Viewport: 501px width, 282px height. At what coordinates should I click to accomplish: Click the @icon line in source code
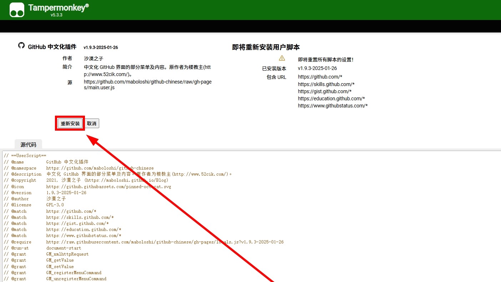point(87,187)
